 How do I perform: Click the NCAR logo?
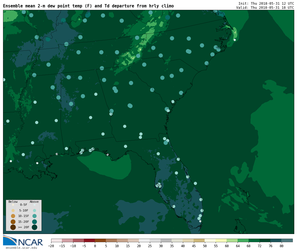[x=23, y=241]
